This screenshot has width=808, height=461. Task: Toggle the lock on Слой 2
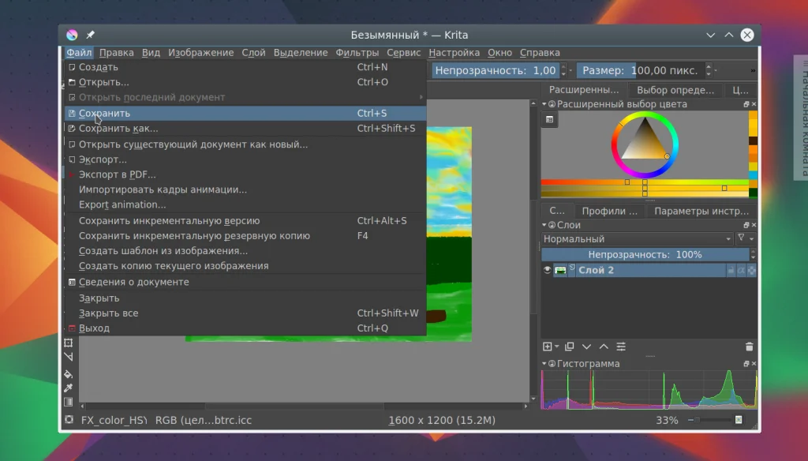731,270
